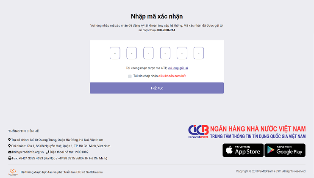
Task: Click the phone icon beside support number
Action: [47, 152]
